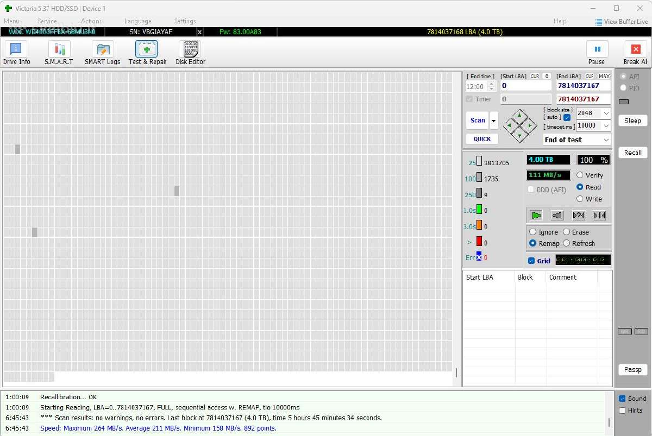Click the reverse scan direction button

pos(557,216)
